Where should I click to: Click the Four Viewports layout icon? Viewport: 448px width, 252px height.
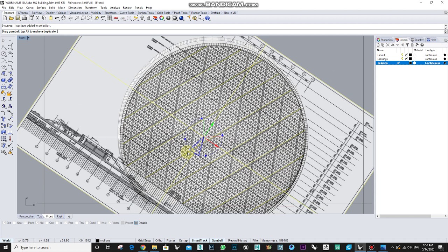[x=109, y=18]
